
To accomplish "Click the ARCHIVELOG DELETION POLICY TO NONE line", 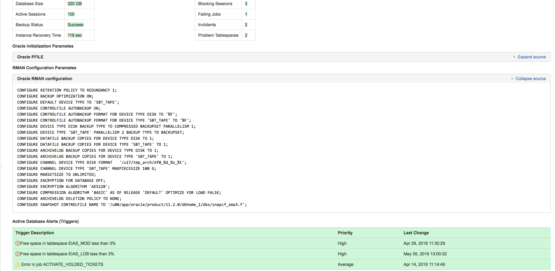I will pos(69,199).
